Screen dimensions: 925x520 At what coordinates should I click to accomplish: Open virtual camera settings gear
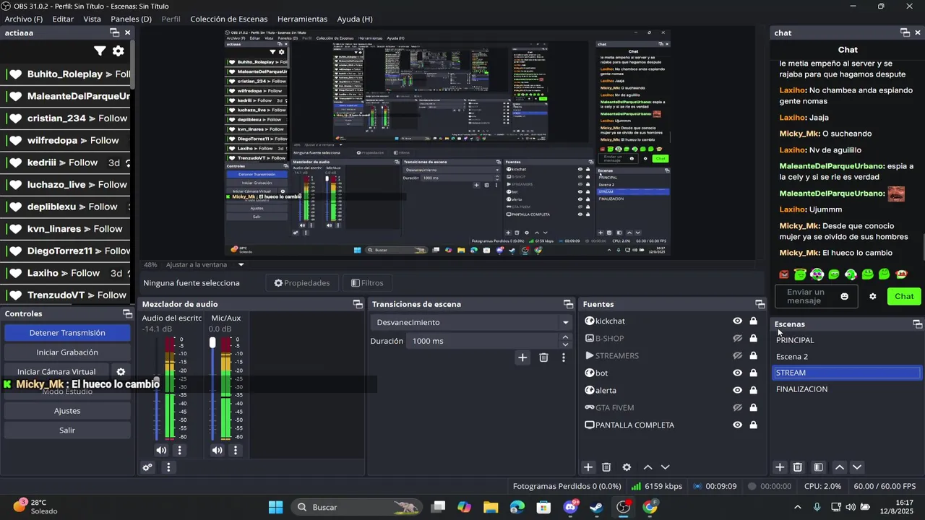tap(121, 372)
